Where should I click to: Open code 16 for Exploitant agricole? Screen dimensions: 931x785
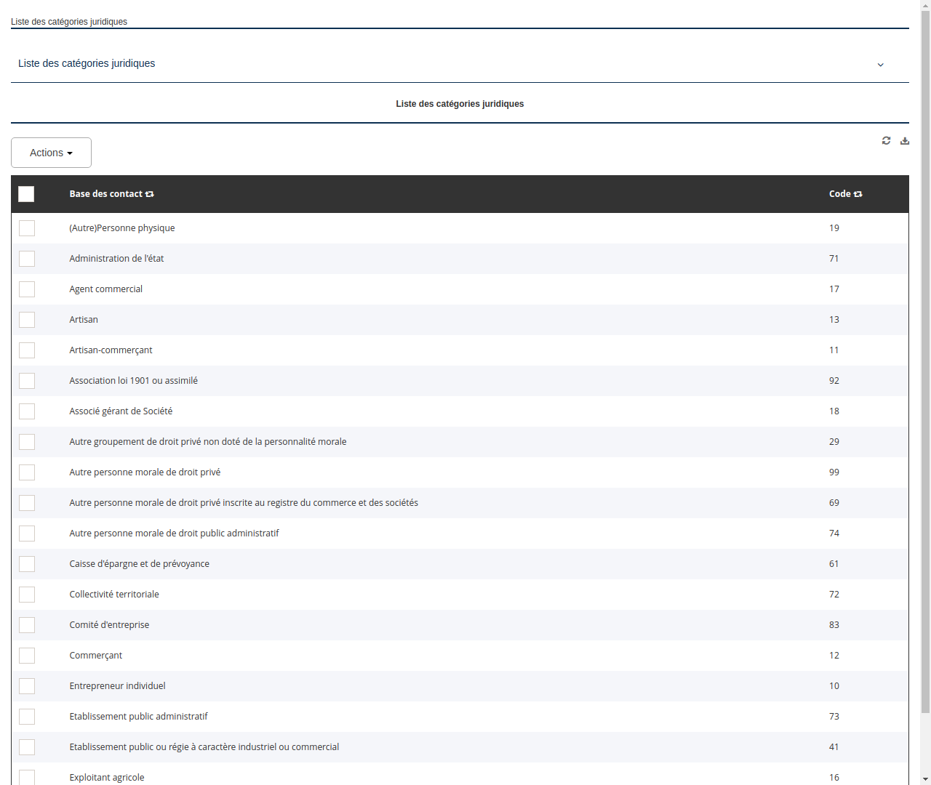tap(834, 777)
